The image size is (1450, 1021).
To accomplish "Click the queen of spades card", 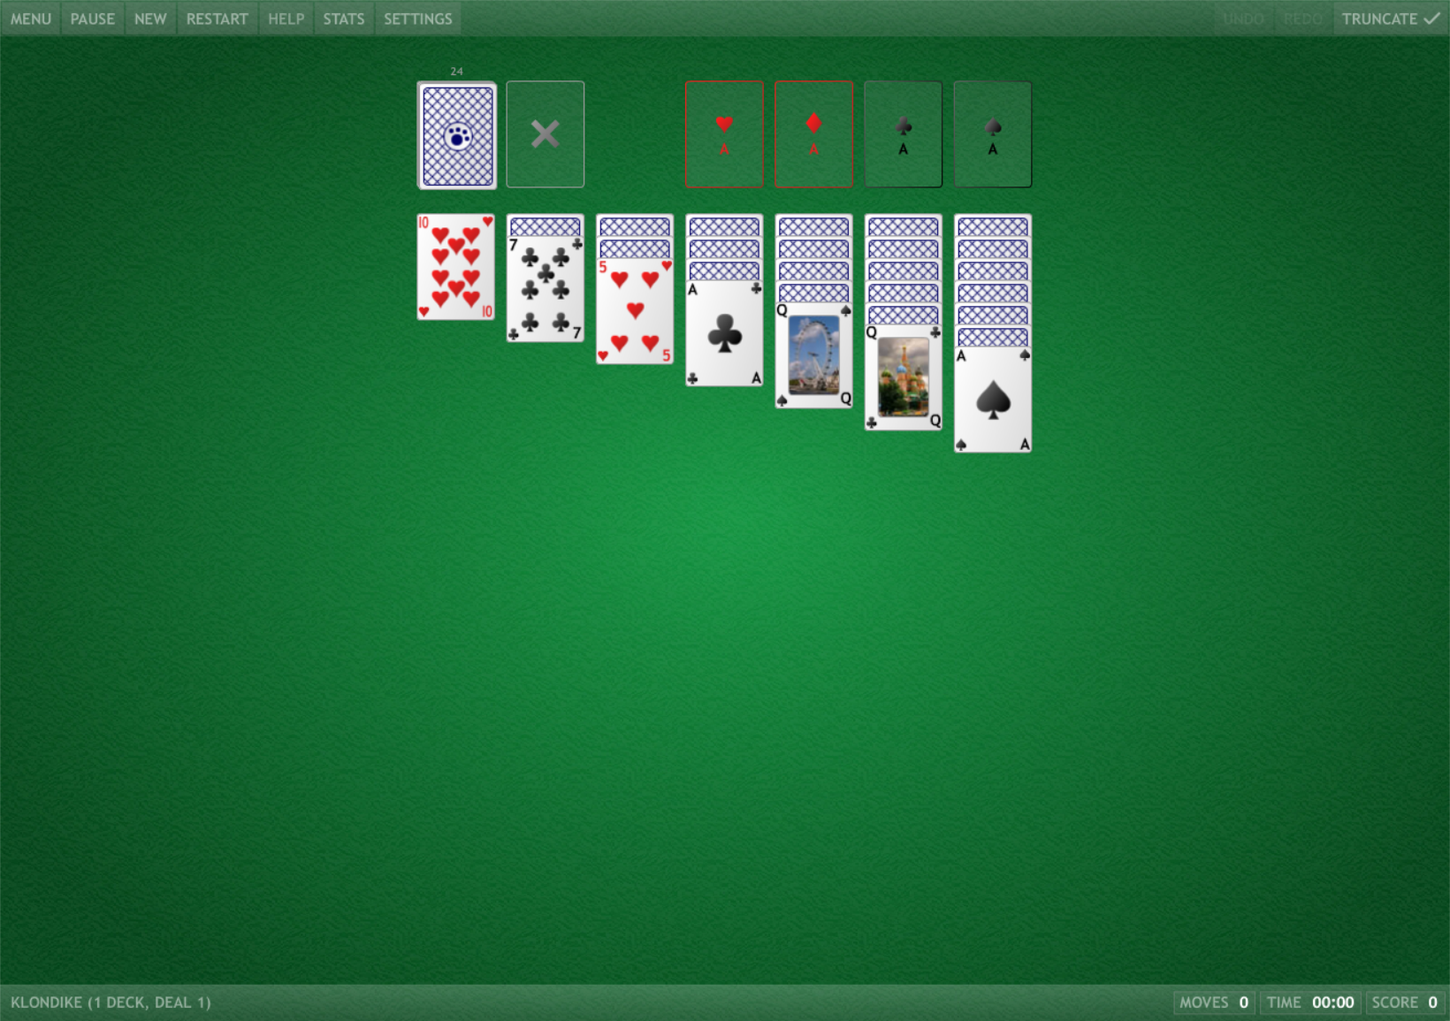I will point(813,356).
